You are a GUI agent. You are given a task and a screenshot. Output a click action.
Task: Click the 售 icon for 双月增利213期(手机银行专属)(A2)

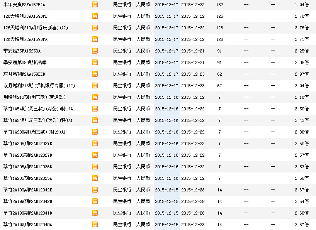click(95, 86)
